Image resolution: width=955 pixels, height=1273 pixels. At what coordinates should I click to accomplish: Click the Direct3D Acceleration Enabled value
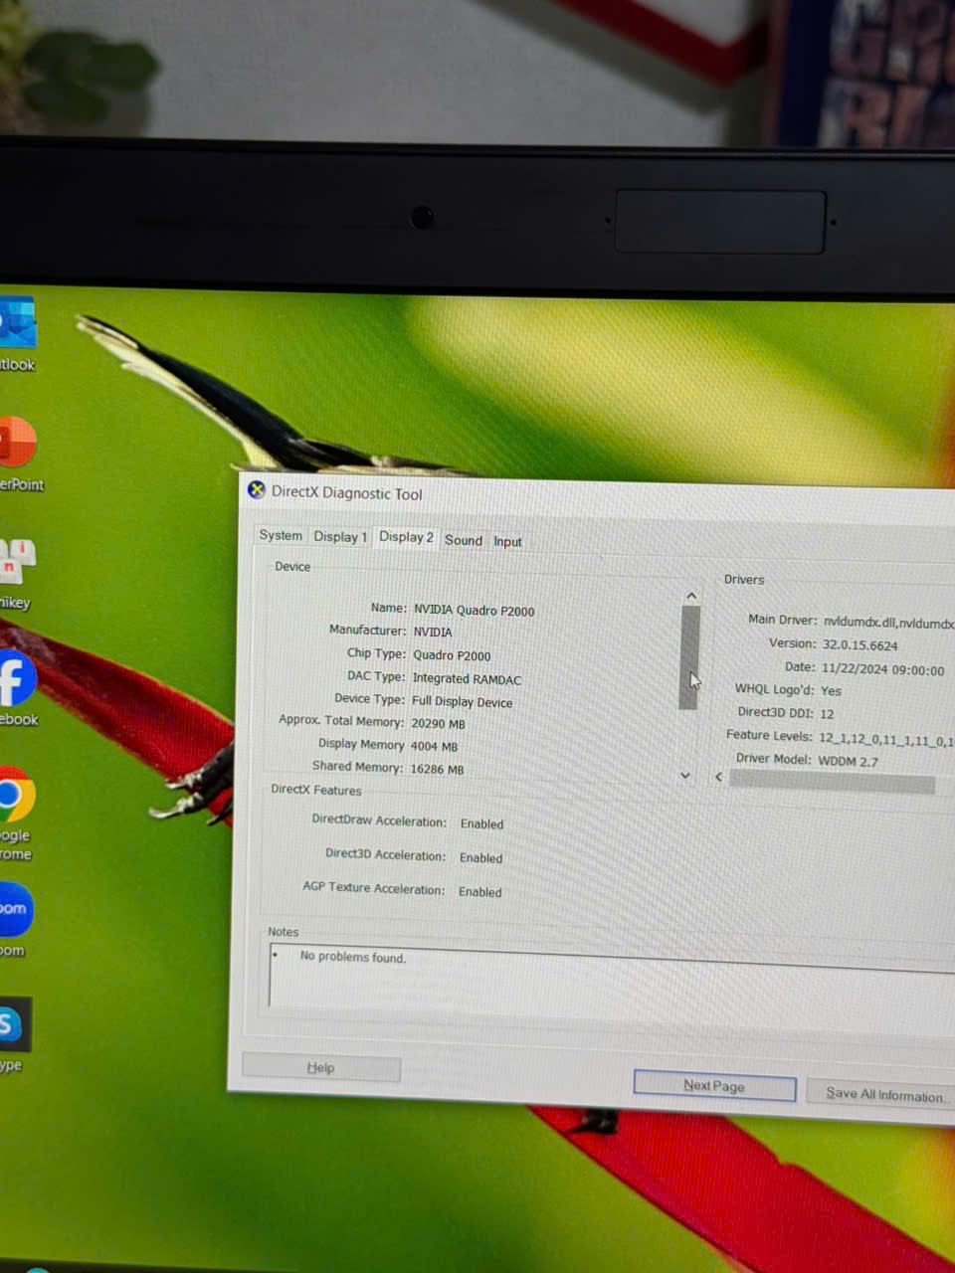point(480,858)
